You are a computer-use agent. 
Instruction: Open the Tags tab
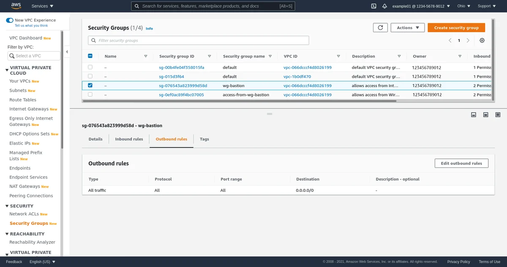click(204, 139)
